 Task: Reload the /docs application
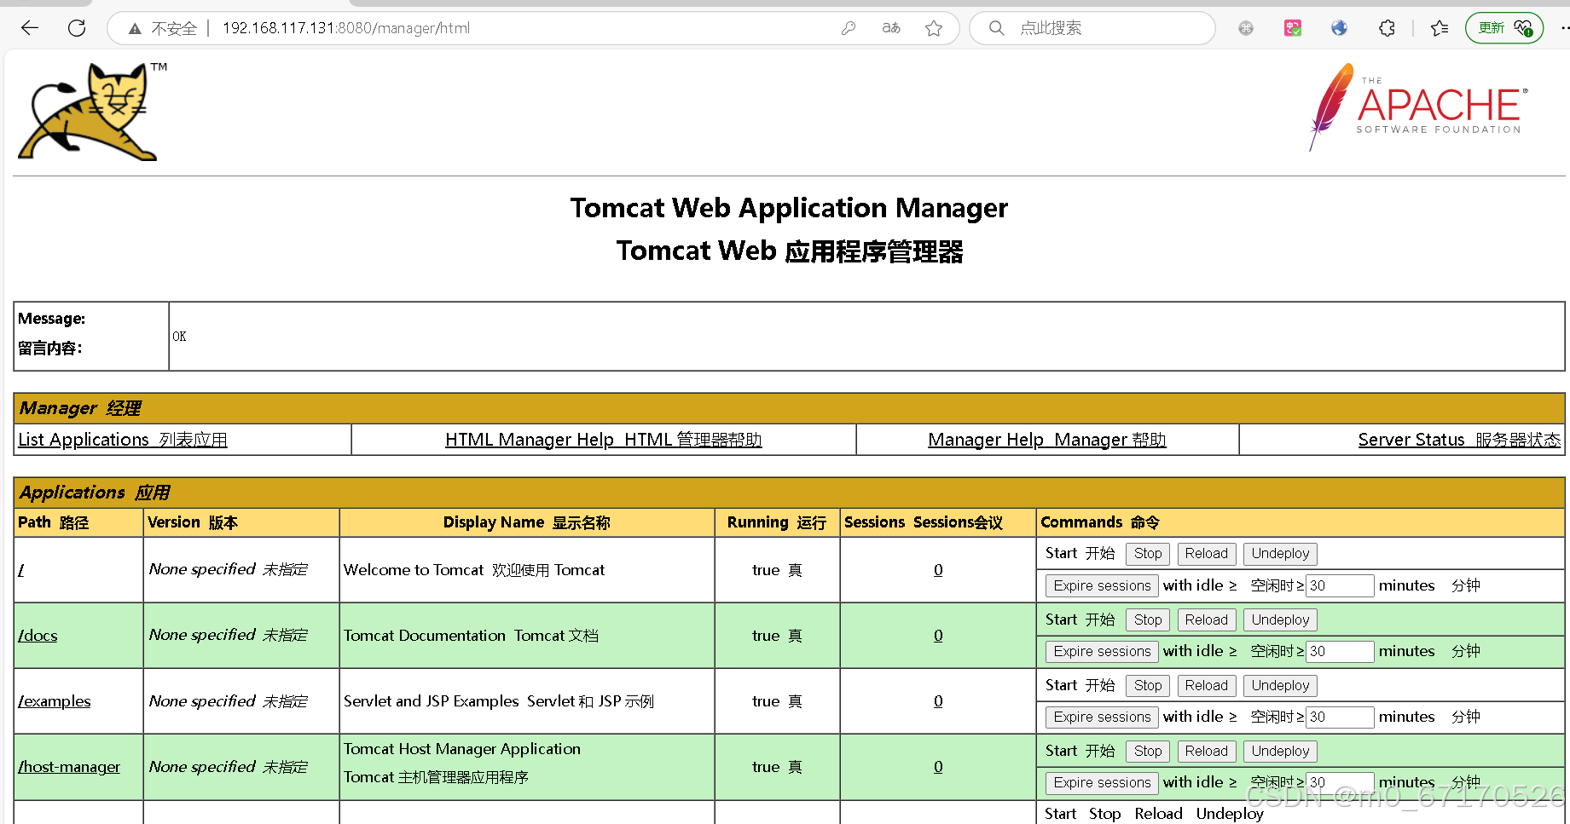1206,620
